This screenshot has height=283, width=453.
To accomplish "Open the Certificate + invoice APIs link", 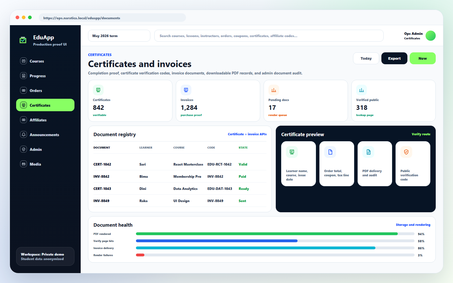I will click(247, 134).
